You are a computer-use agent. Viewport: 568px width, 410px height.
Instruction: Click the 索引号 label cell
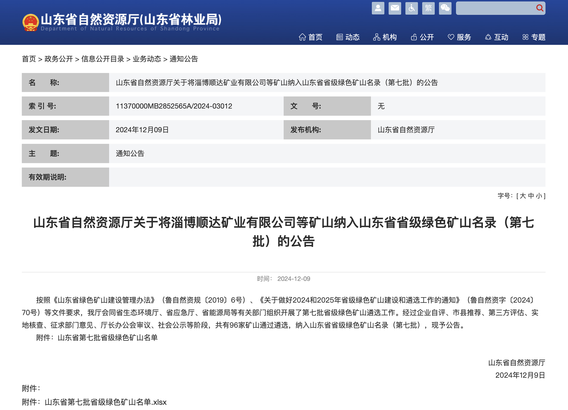65,106
